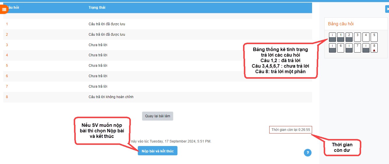Open question 8 link with incomplete answer
Screen dimensions: 389x164
point(7,97)
